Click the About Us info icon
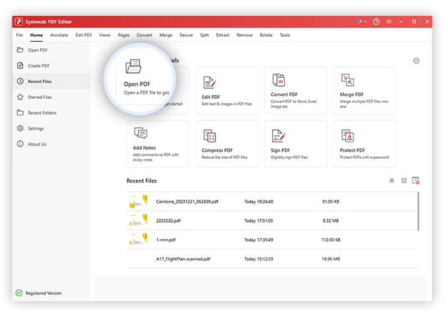 point(20,144)
